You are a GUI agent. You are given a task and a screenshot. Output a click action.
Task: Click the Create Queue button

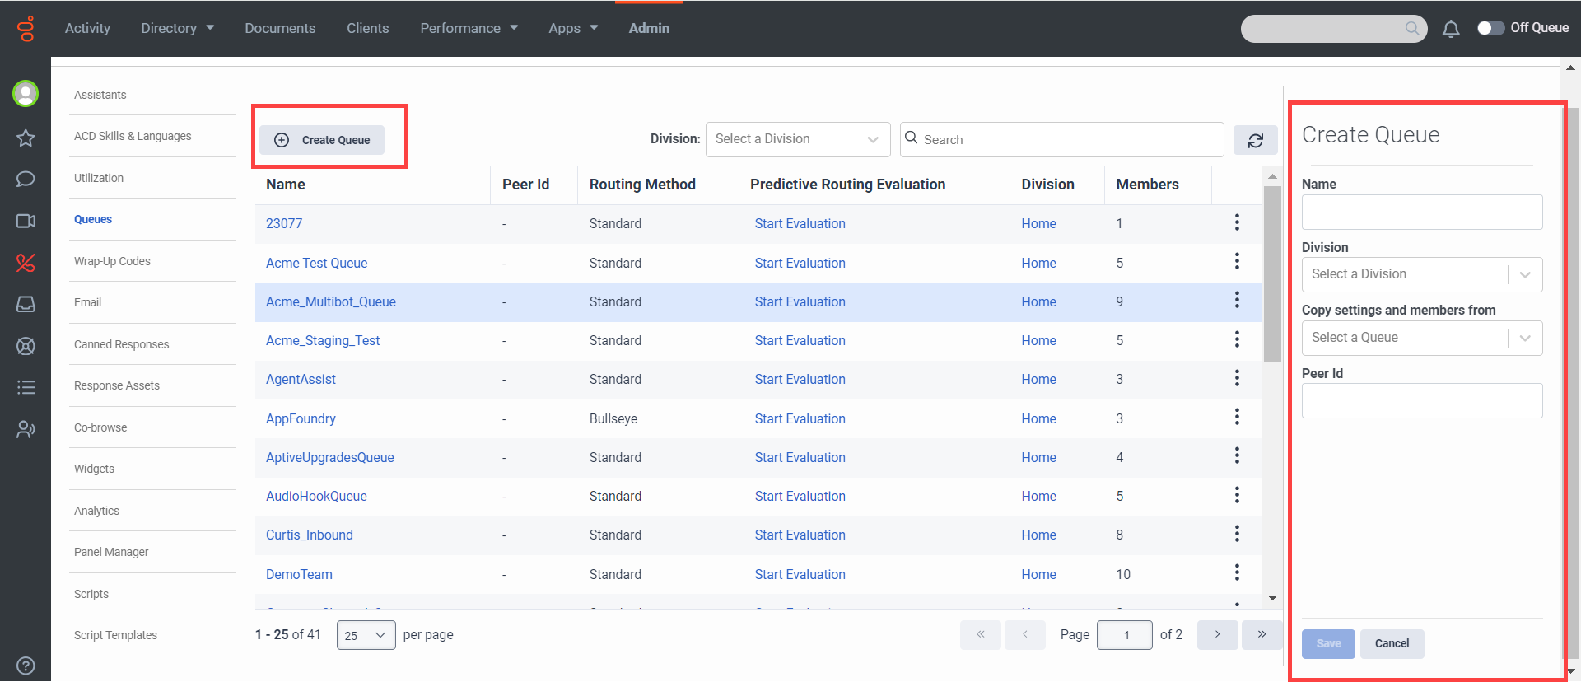pyautogui.click(x=322, y=140)
